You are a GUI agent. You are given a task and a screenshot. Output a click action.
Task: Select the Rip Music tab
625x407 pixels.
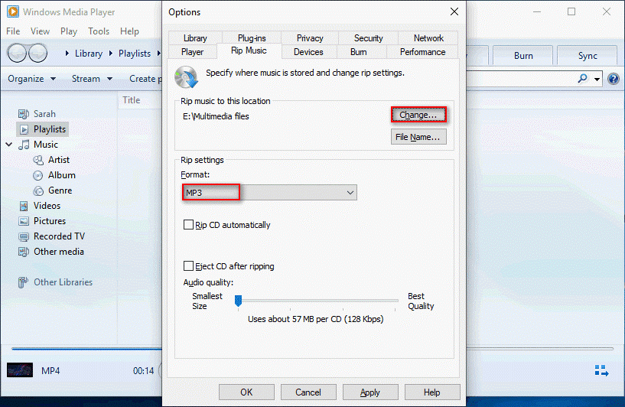(x=249, y=50)
